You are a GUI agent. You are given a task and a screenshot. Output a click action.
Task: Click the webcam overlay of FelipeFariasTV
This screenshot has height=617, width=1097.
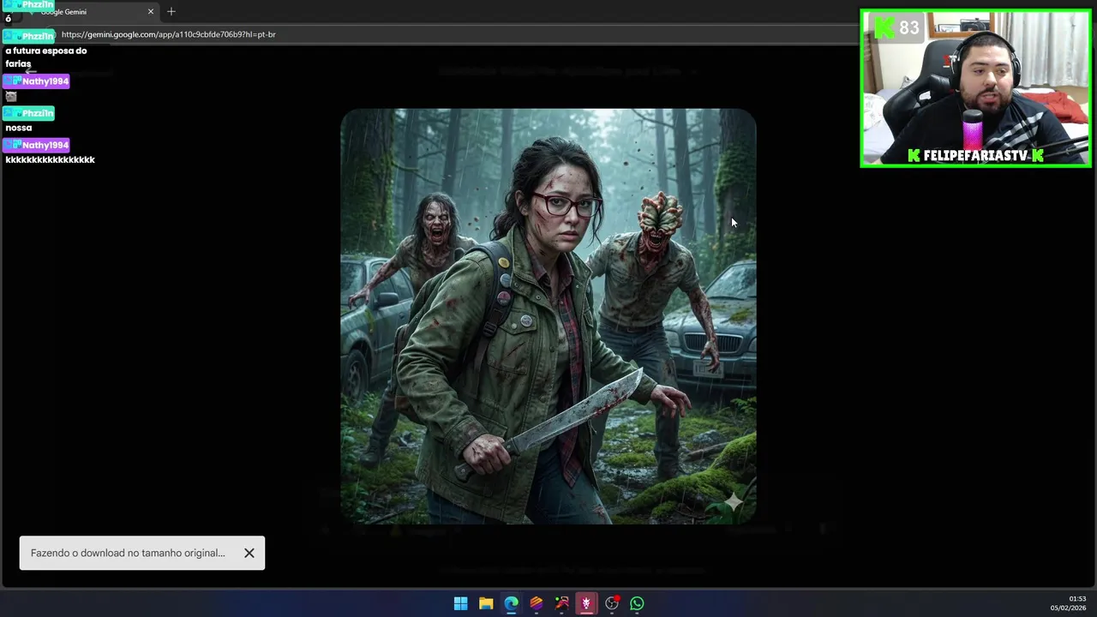coord(975,88)
